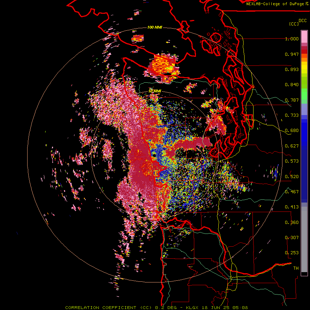Click the 0.627 legend value
This screenshot has width=310, height=310.
click(x=292, y=146)
